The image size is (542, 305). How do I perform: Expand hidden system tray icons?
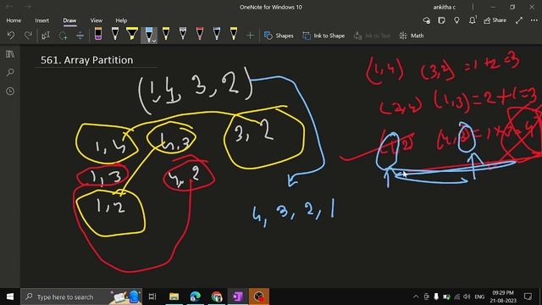coord(416,297)
